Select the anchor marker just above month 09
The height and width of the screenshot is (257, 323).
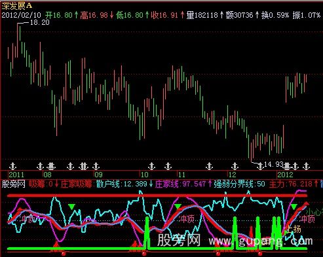(x=96, y=166)
